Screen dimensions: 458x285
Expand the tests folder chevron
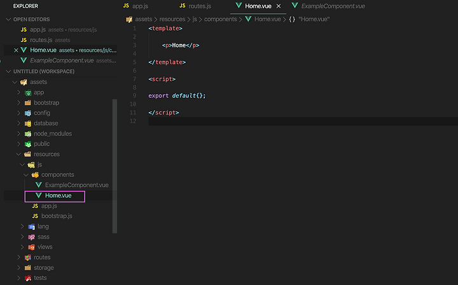click(x=18, y=278)
